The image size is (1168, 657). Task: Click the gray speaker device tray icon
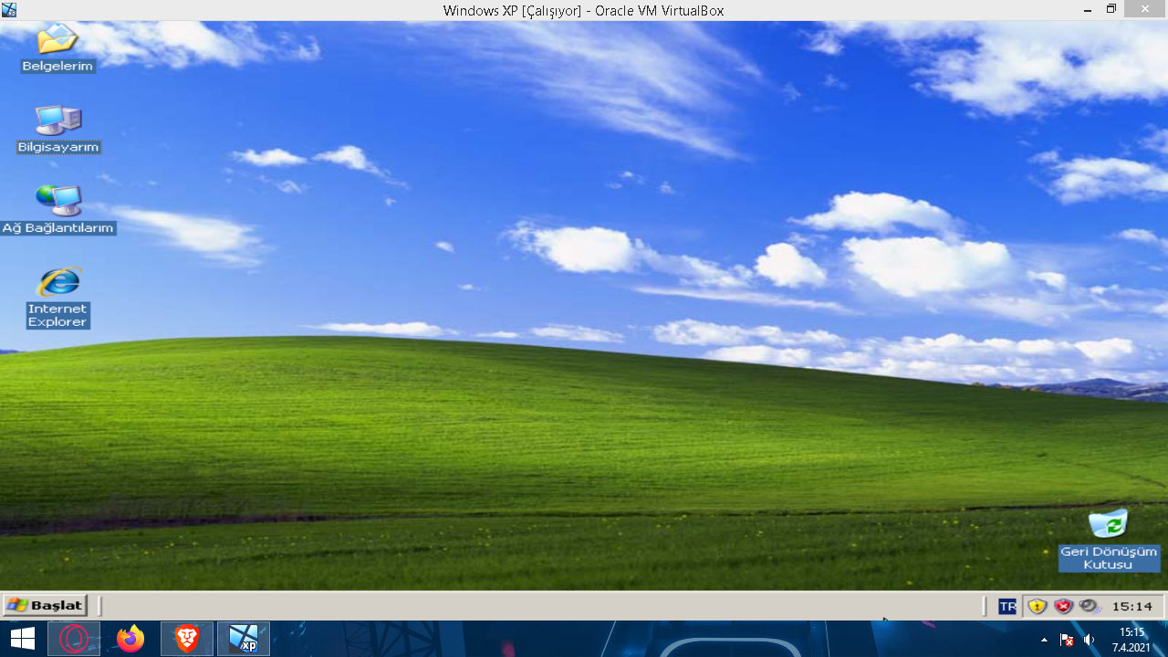tap(1090, 606)
